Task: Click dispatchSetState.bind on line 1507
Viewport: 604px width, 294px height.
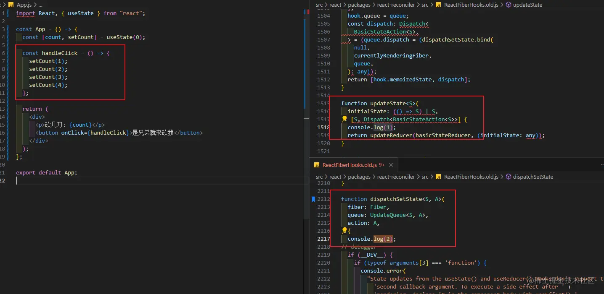Action: tap(456, 40)
